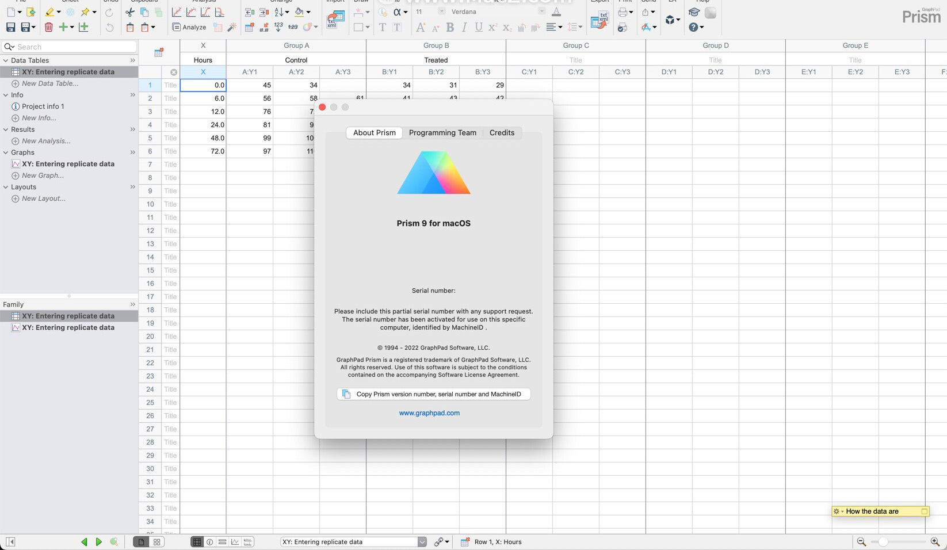Viewport: 947px width, 550px height.
Task: Delete the current sheet with trash icon
Action: click(x=48, y=26)
